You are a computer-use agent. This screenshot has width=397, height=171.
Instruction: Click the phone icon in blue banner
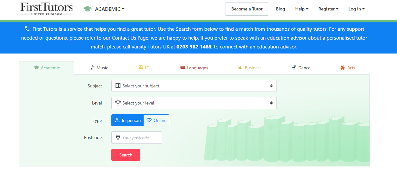point(28,29)
